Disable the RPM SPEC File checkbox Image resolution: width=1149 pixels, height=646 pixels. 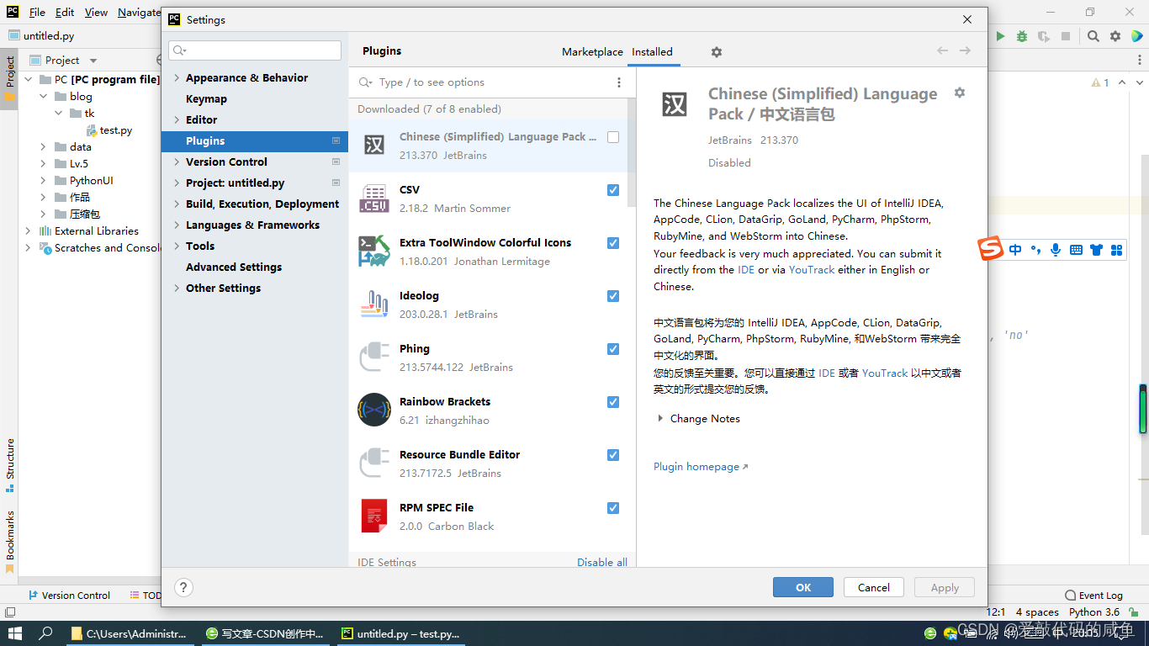tap(613, 508)
